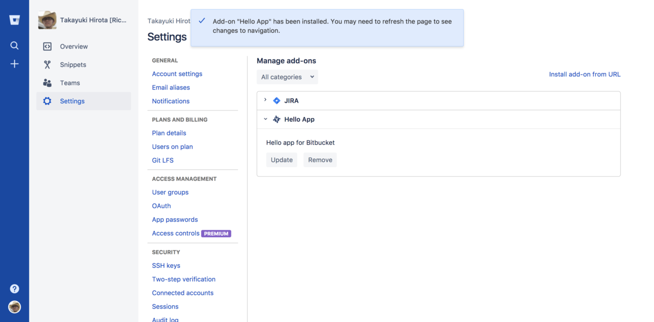Click the Settings page heading
654x322 pixels.
(x=167, y=37)
